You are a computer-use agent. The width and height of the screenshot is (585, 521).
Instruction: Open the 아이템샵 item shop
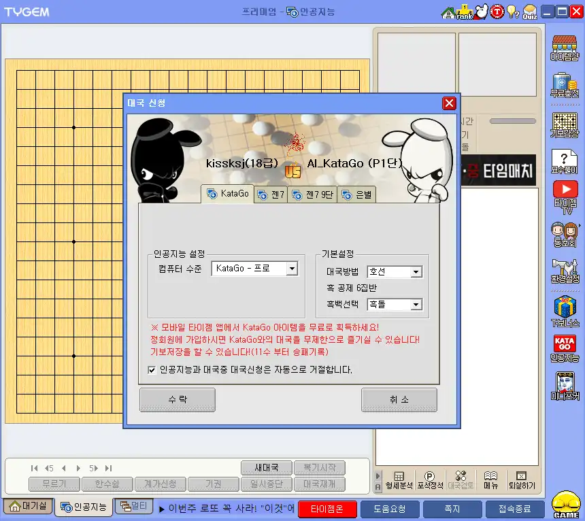[565, 50]
